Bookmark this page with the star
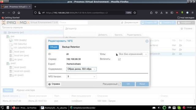The width and height of the screenshot is (196, 110). 135,13
